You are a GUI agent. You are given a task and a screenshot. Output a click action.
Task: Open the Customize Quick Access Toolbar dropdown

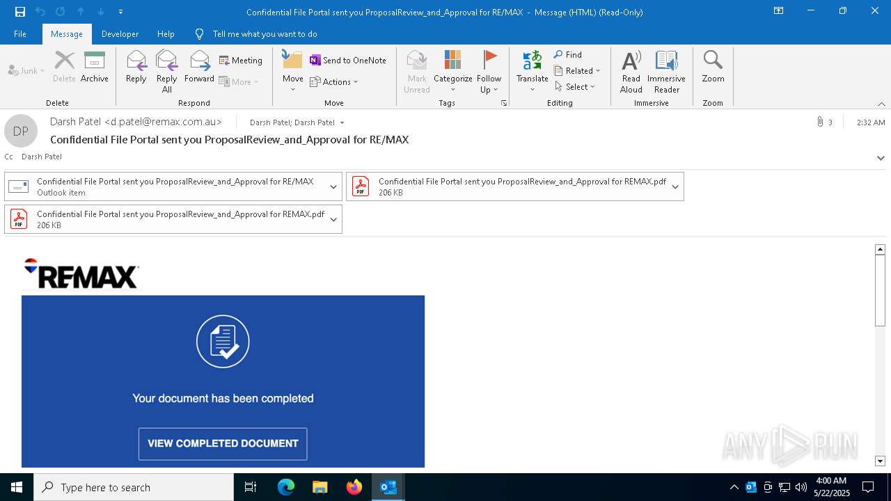[x=121, y=12]
